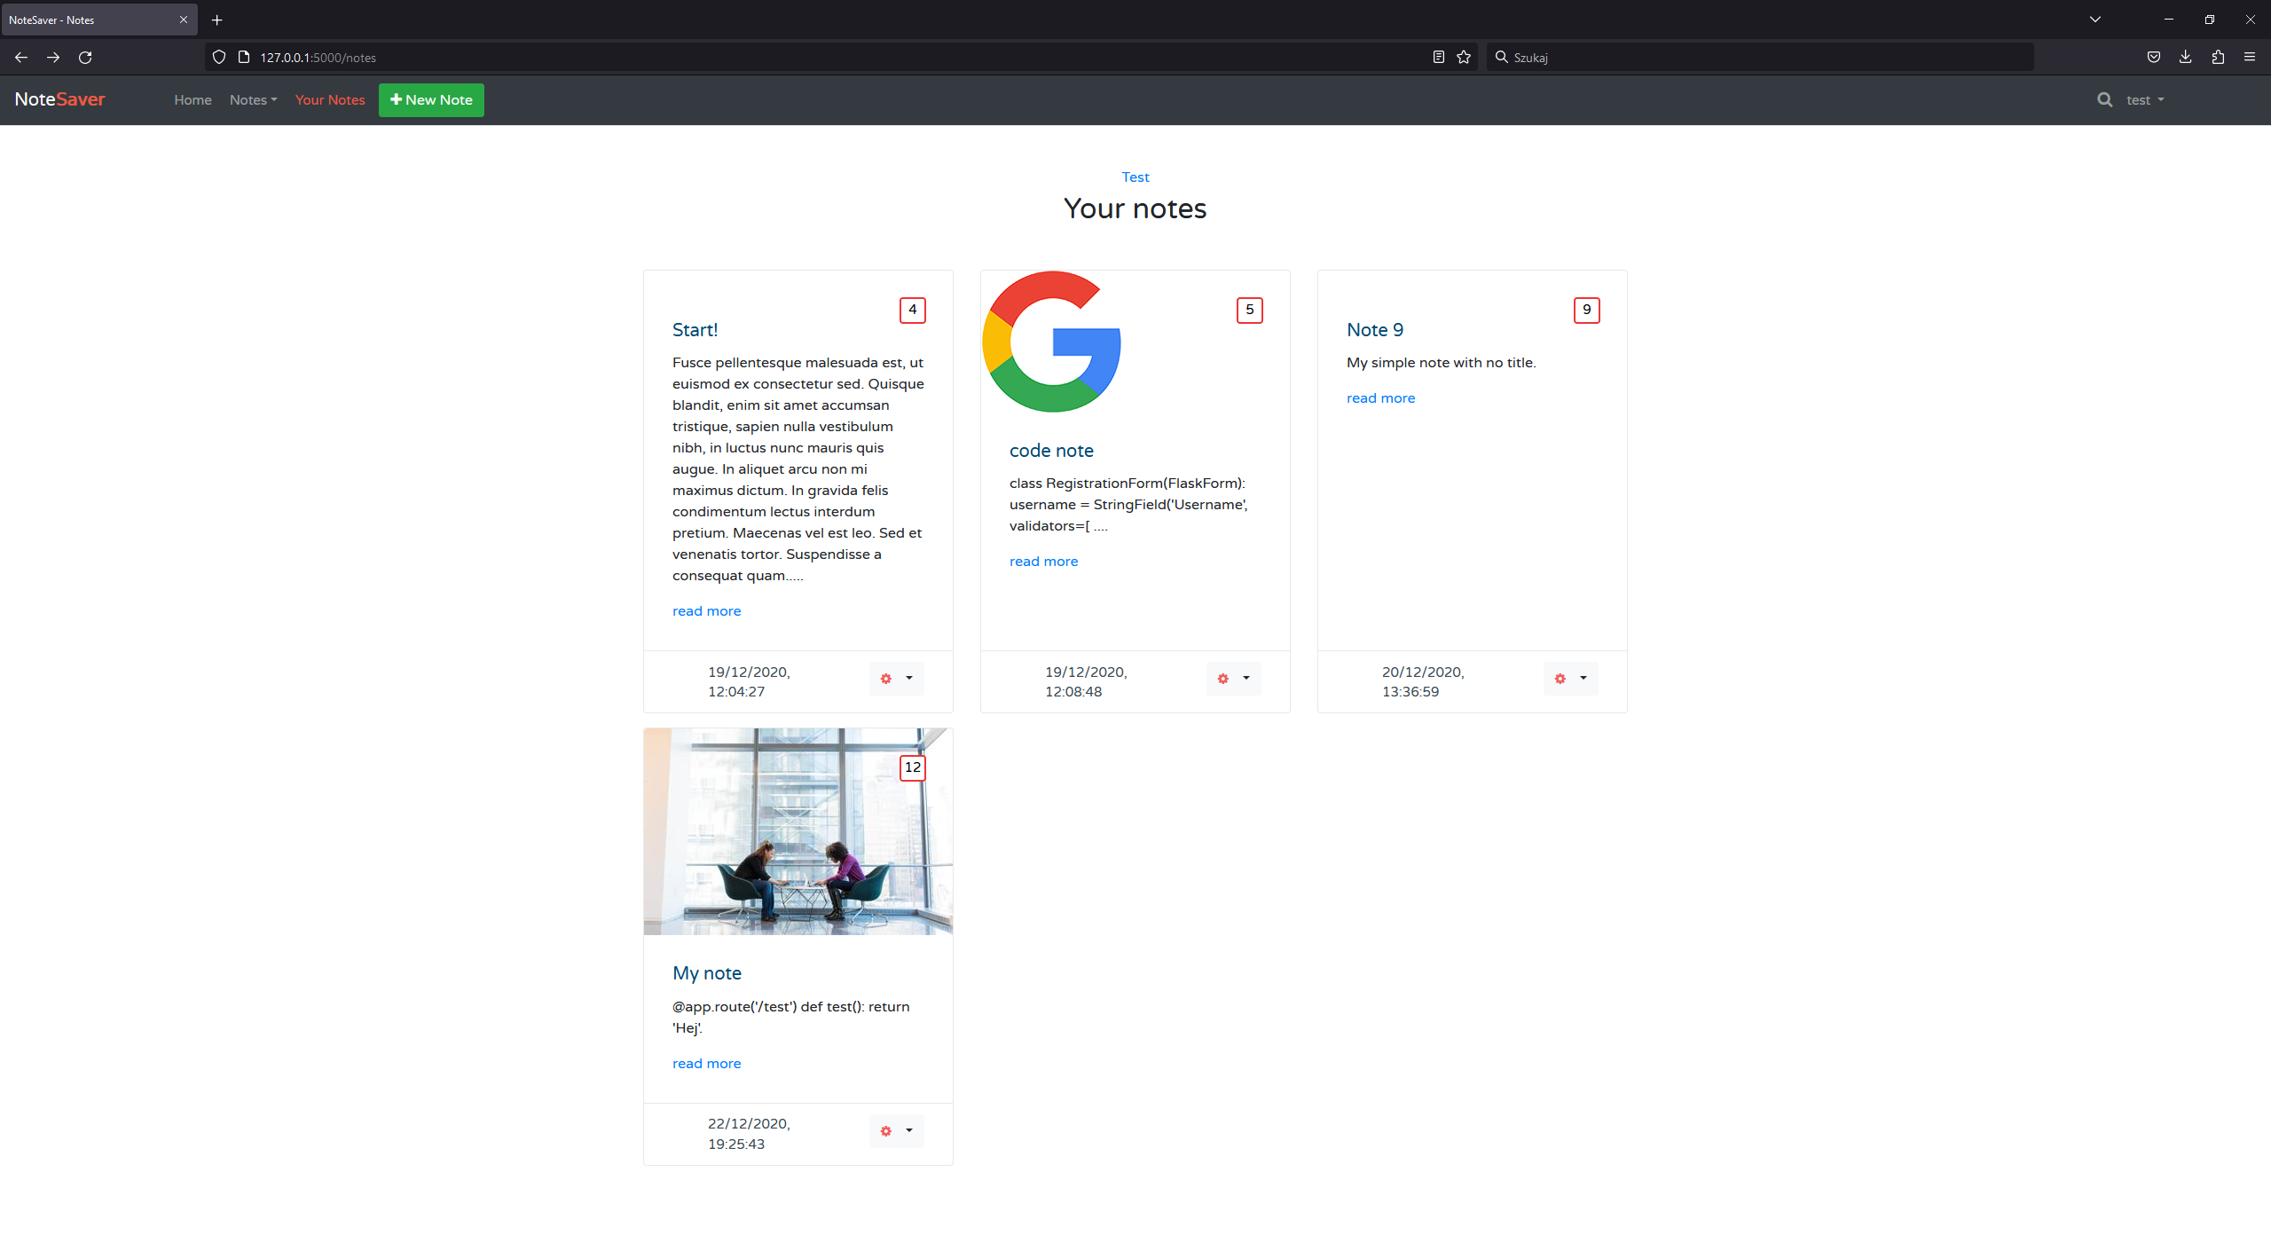
Task: Toggle the bookmark star for this page
Action: click(1463, 57)
